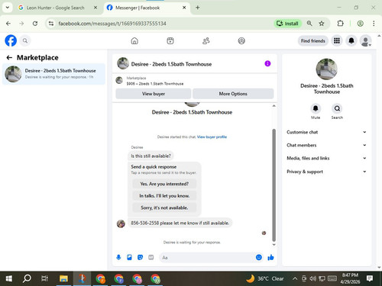Viewport: 382px width, 286px height.
Task: Open weather widget 36°C Clear
Action: (x=265, y=278)
